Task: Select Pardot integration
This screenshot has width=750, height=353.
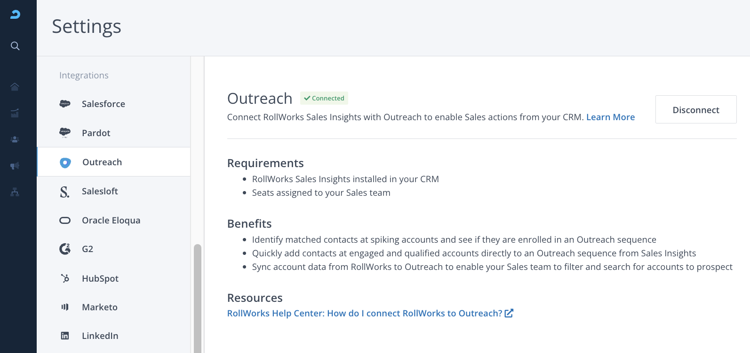Action: point(96,133)
